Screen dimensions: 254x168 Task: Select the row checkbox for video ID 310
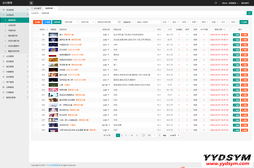point(36,45)
